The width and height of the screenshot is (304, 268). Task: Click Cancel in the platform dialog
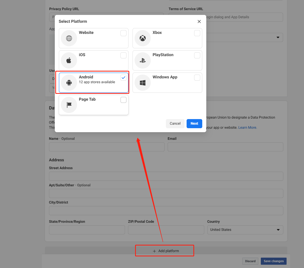(x=175, y=124)
